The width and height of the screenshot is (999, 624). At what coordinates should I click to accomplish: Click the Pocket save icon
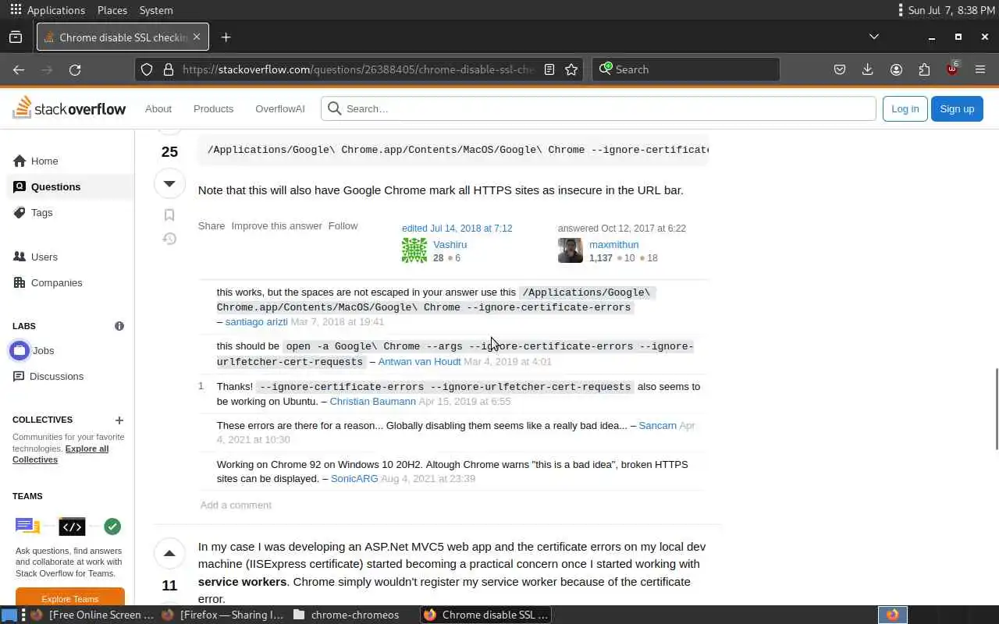click(x=840, y=69)
